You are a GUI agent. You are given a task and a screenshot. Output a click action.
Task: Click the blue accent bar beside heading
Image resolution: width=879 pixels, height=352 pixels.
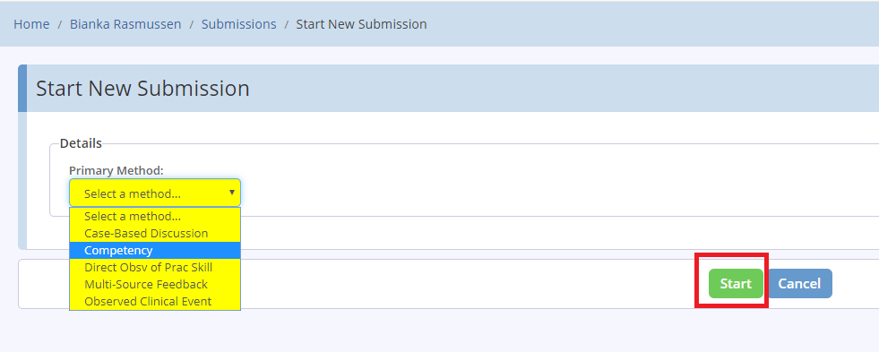[22, 89]
